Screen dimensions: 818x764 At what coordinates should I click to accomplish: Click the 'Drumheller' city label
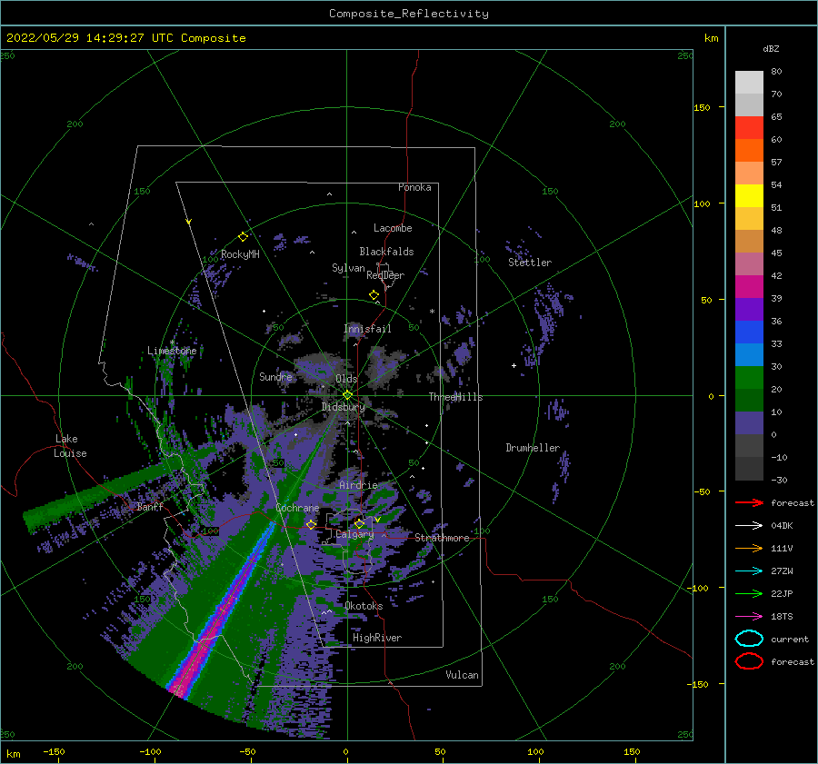point(533,448)
